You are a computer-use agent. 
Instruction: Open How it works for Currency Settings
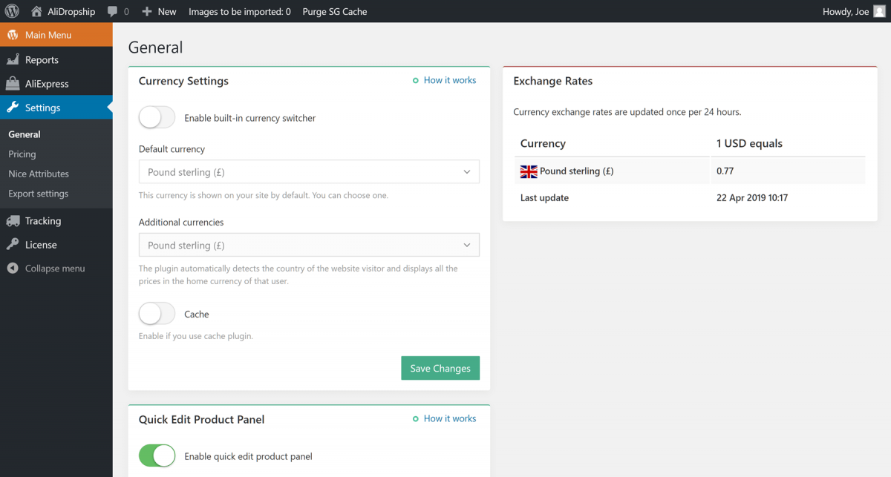click(450, 80)
